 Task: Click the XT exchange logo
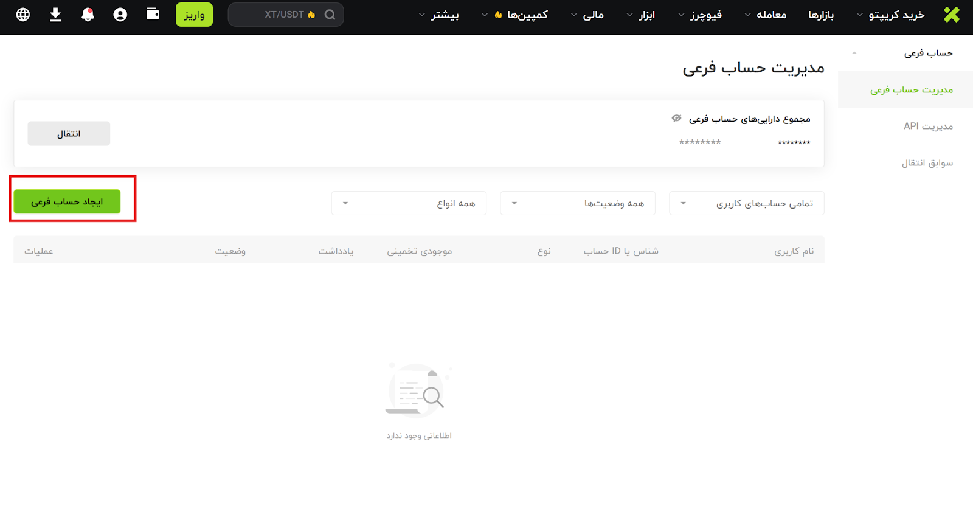[951, 15]
